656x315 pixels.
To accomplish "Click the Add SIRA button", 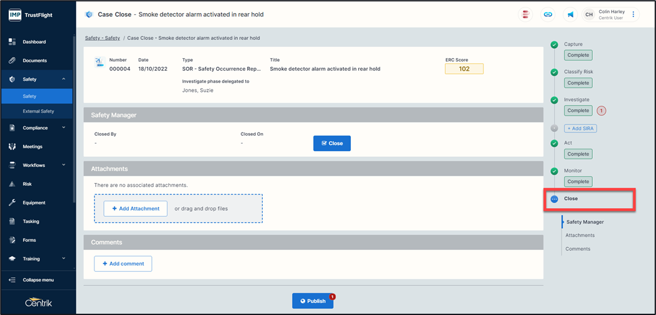I will click(x=580, y=128).
